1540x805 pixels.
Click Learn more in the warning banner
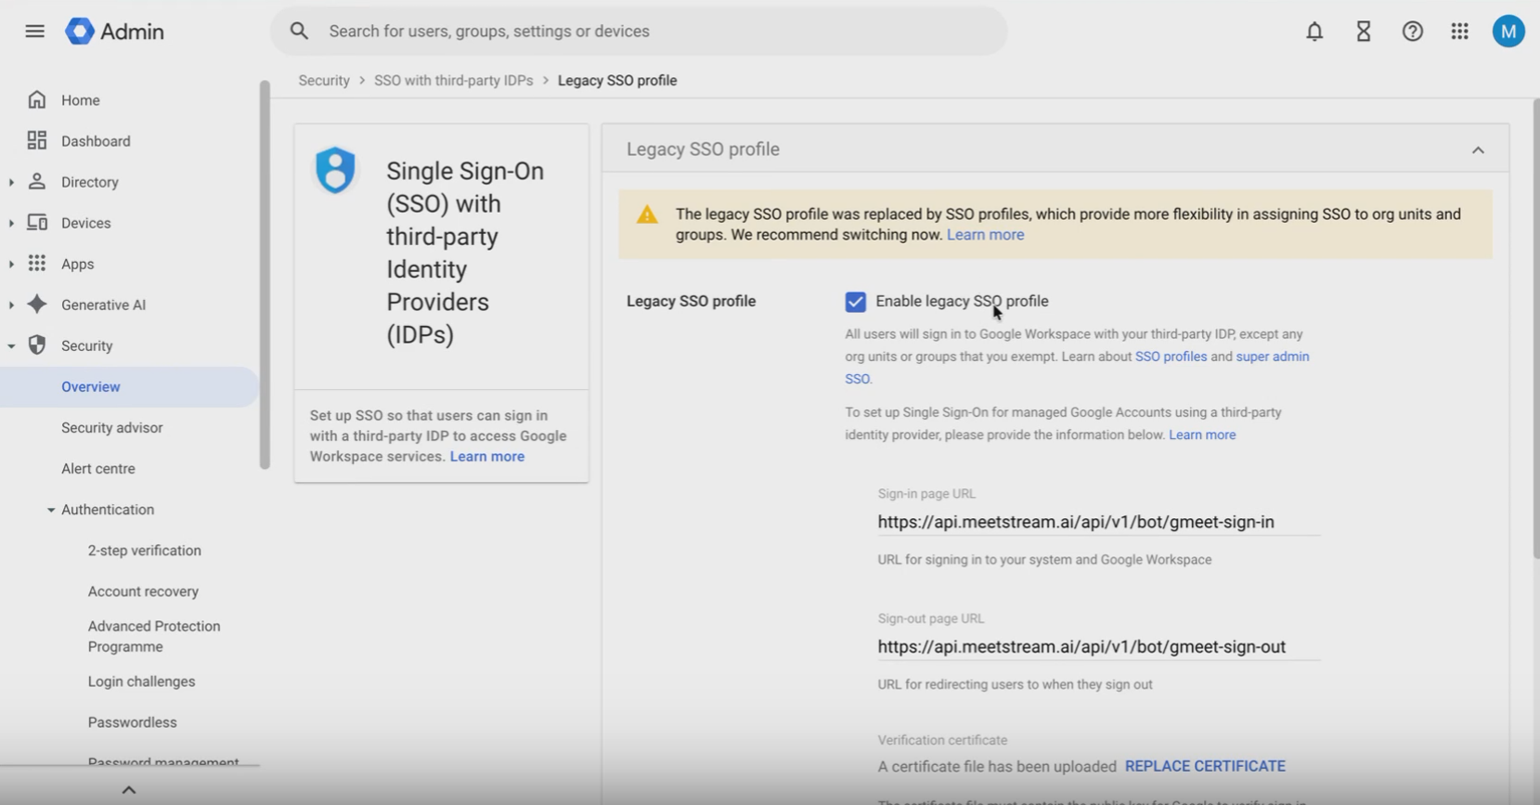click(x=985, y=235)
